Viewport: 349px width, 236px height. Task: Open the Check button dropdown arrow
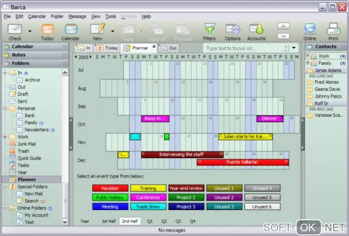[30, 31]
